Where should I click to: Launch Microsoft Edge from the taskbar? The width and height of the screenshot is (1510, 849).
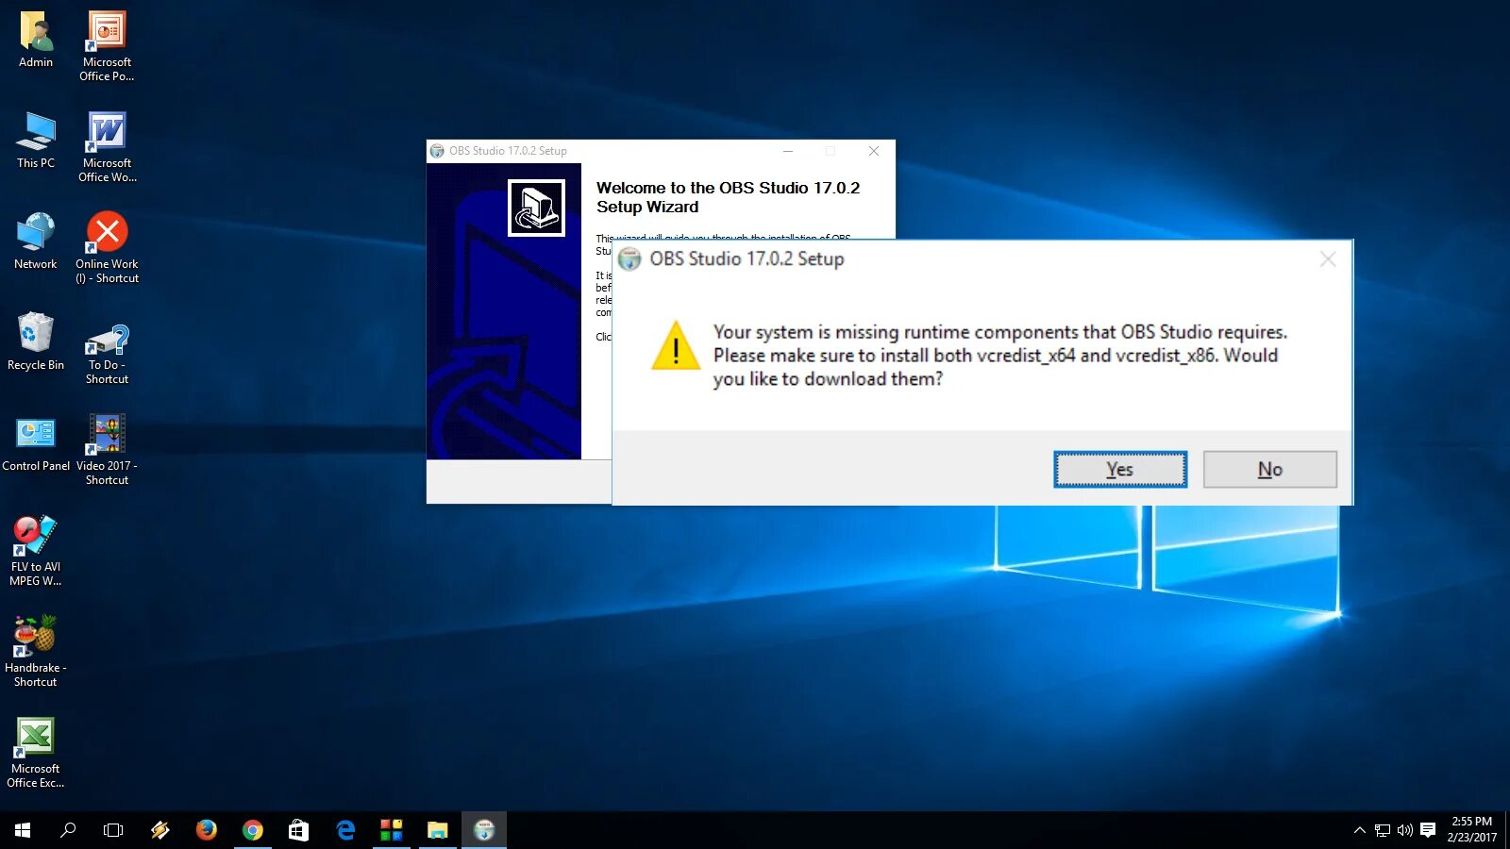tap(345, 830)
